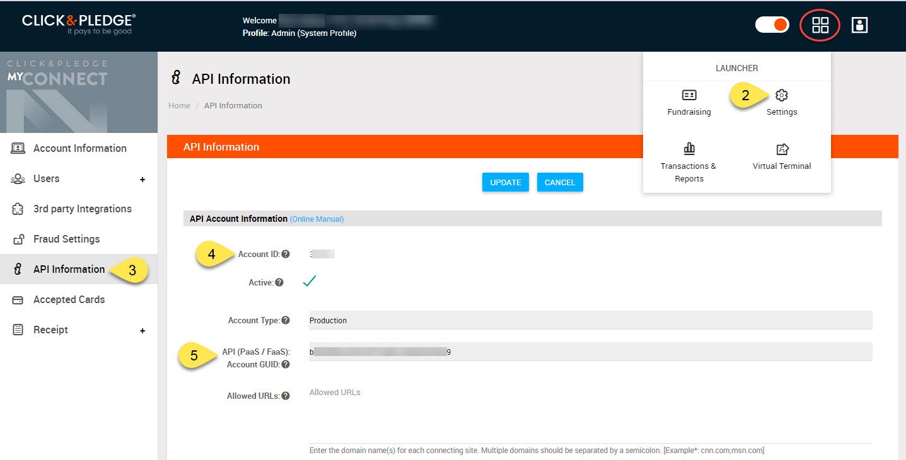Toggle the Active green checkmark
The image size is (906, 460).
tap(309, 281)
